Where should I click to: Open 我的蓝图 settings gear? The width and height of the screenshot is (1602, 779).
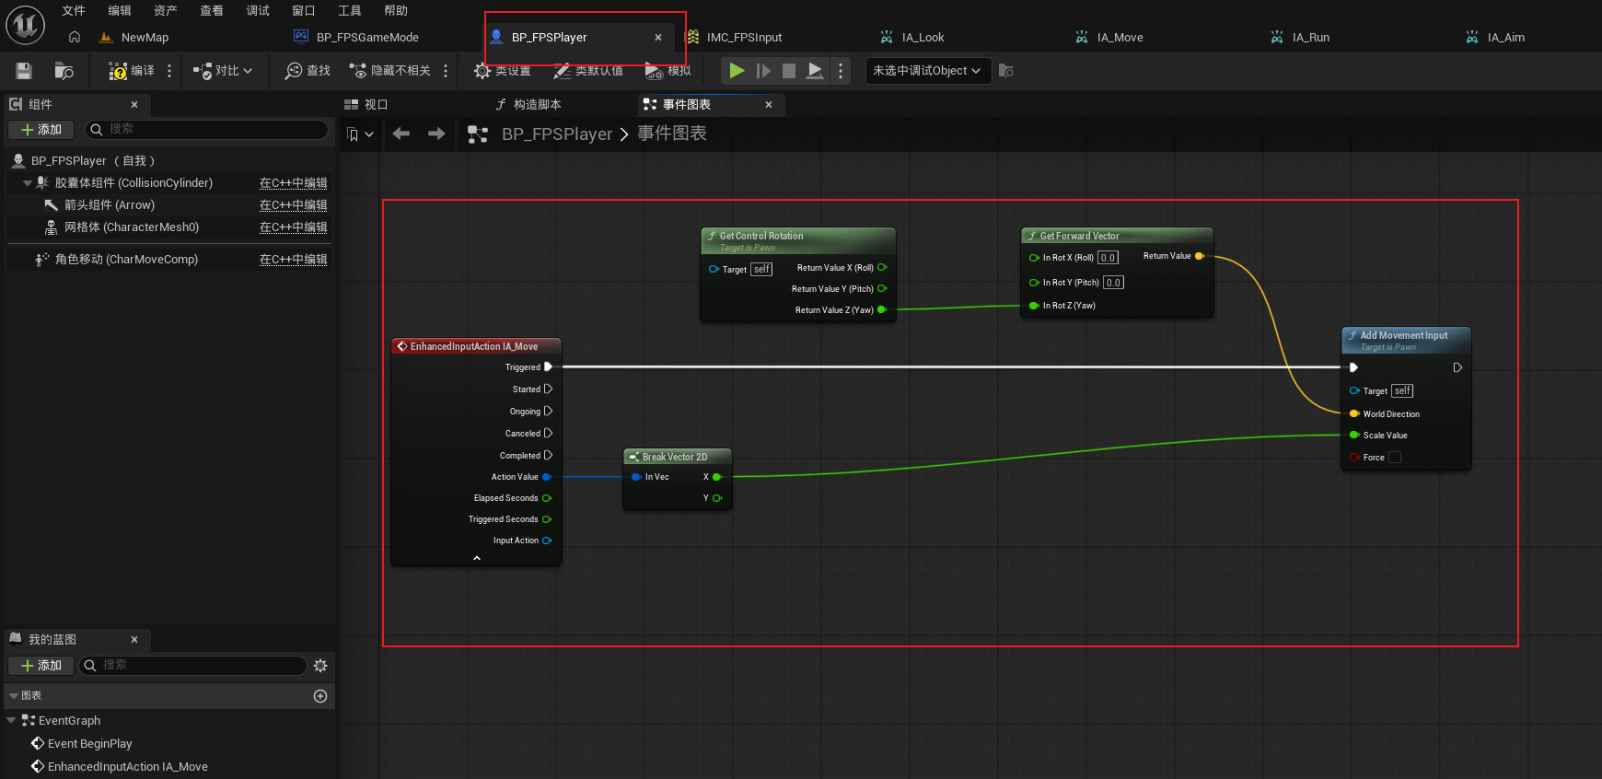click(x=320, y=666)
